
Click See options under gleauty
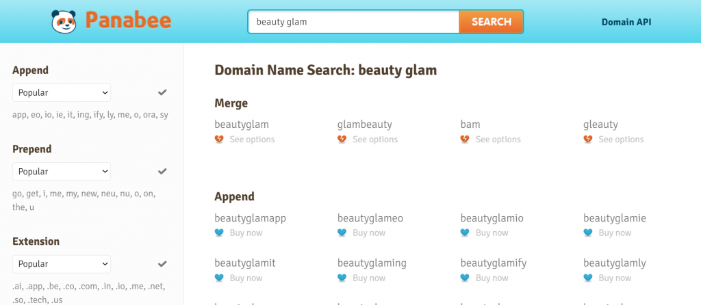click(621, 140)
